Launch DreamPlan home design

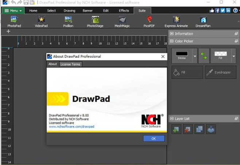click(203, 21)
